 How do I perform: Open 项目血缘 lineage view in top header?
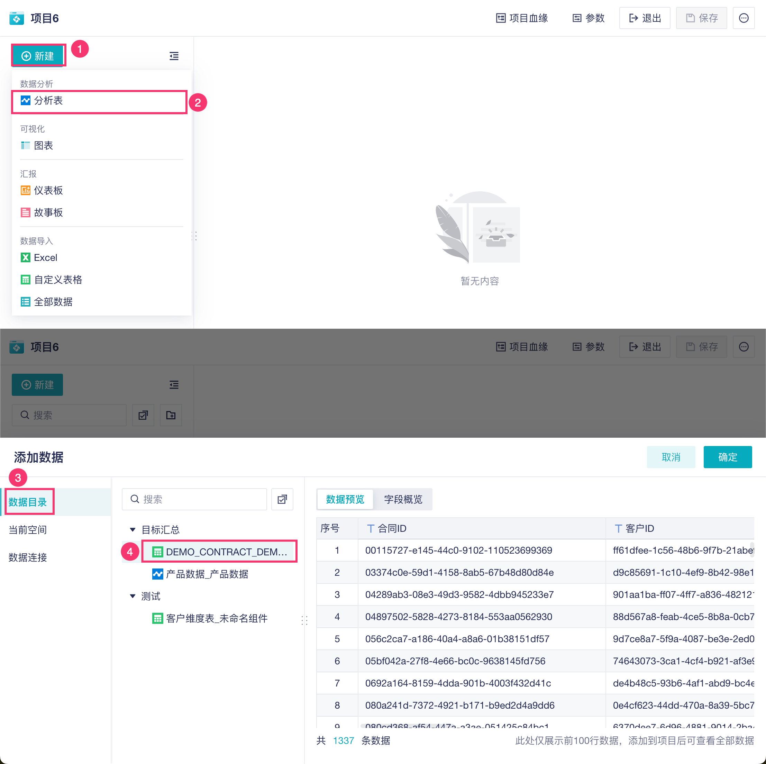pyautogui.click(x=522, y=18)
